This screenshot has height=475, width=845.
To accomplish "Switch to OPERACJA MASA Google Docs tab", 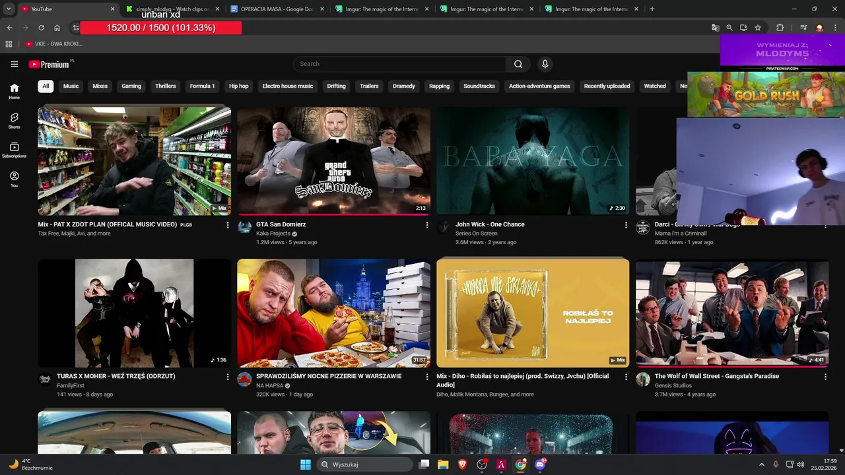I will pos(277,9).
